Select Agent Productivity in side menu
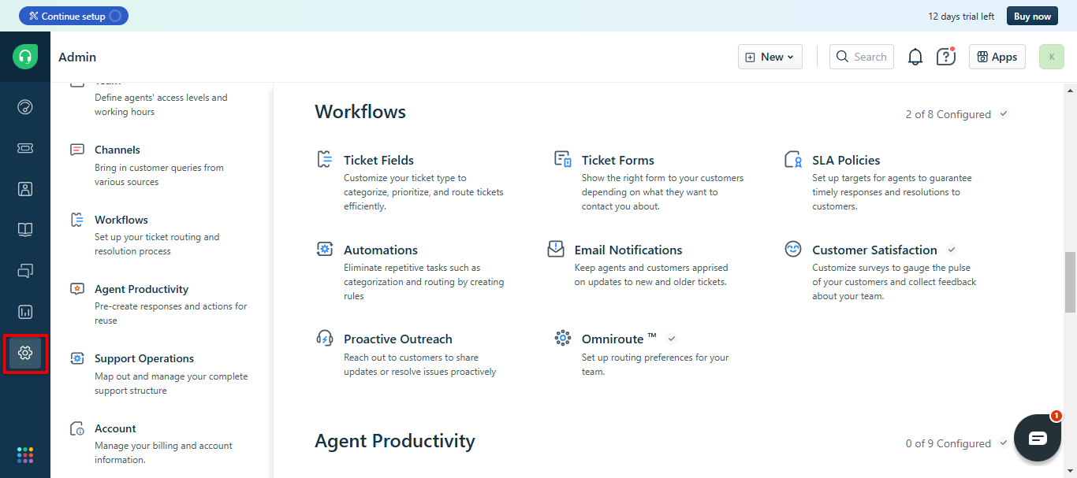 (141, 289)
